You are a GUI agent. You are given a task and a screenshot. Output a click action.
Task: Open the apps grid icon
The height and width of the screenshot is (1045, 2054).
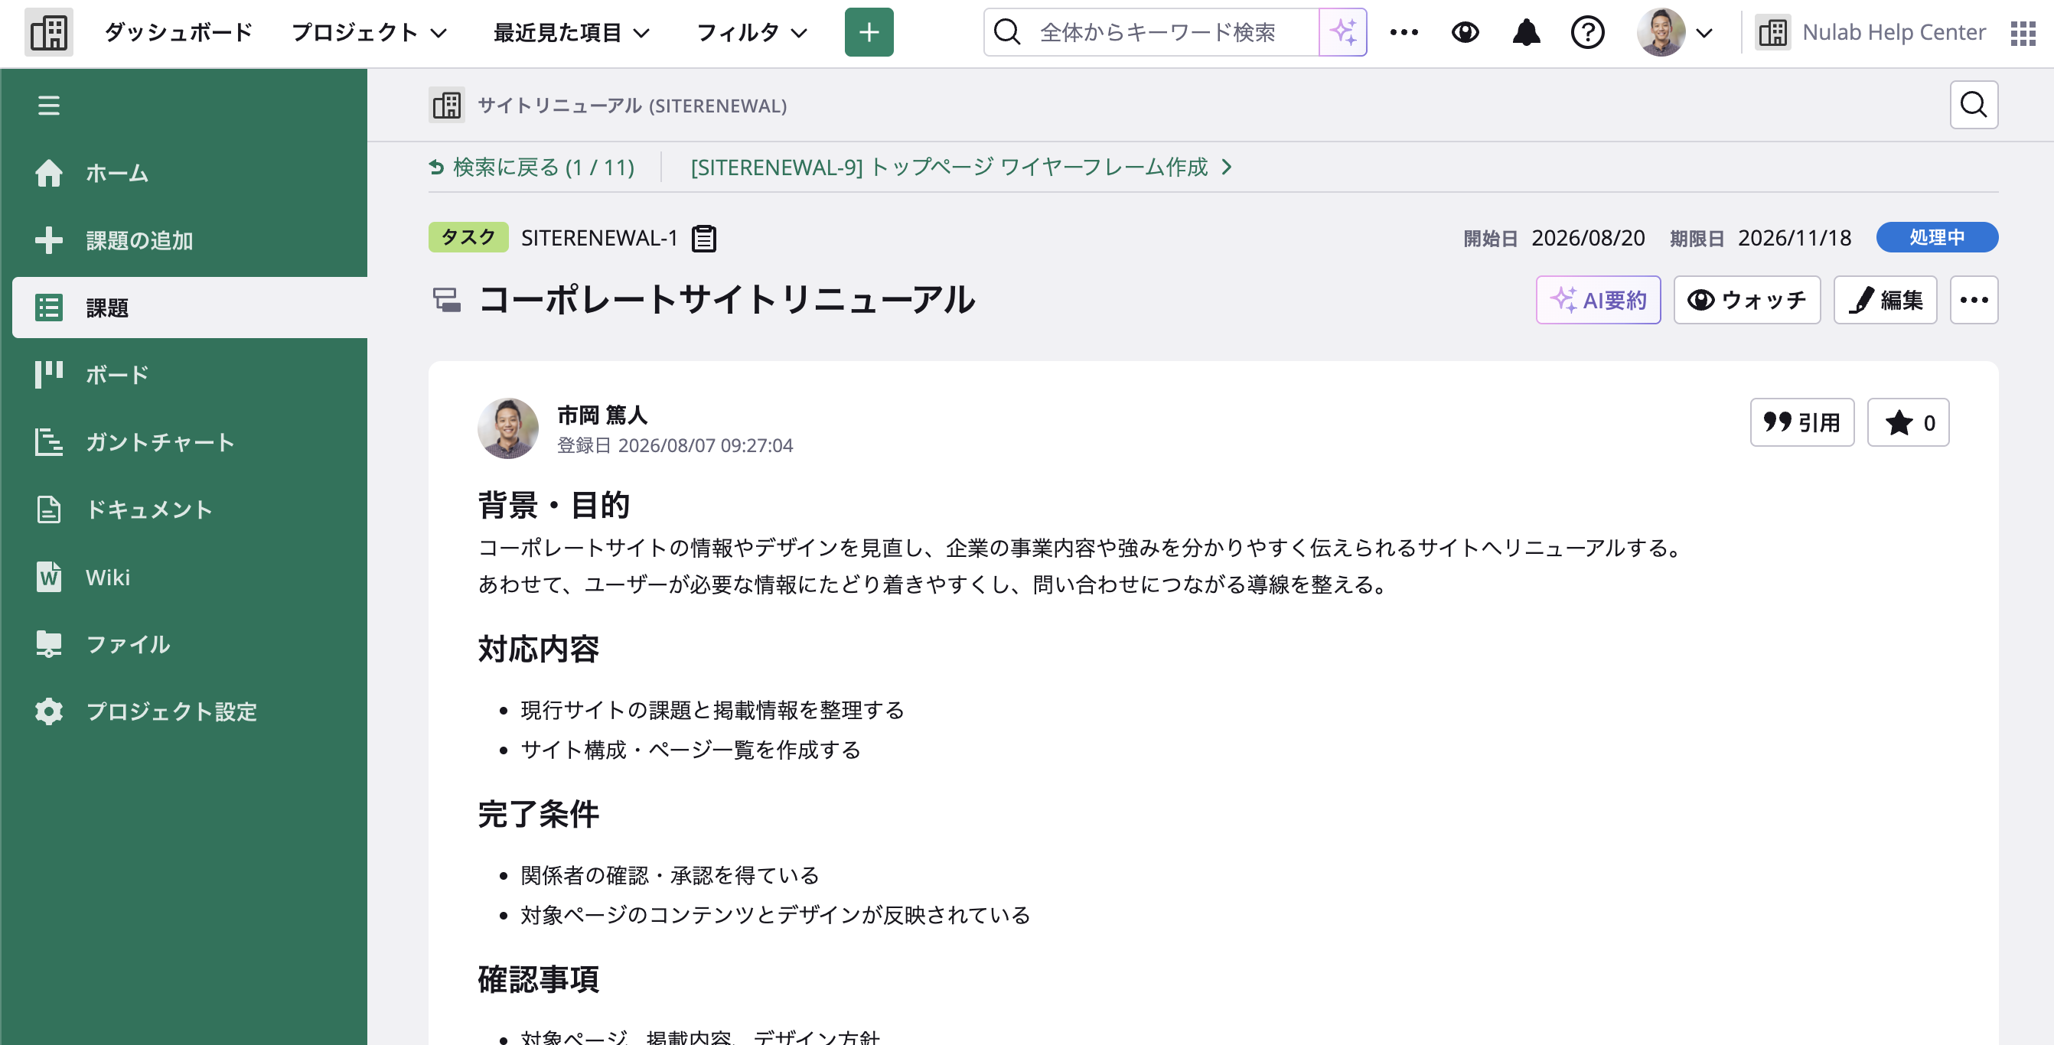pyautogui.click(x=2023, y=33)
